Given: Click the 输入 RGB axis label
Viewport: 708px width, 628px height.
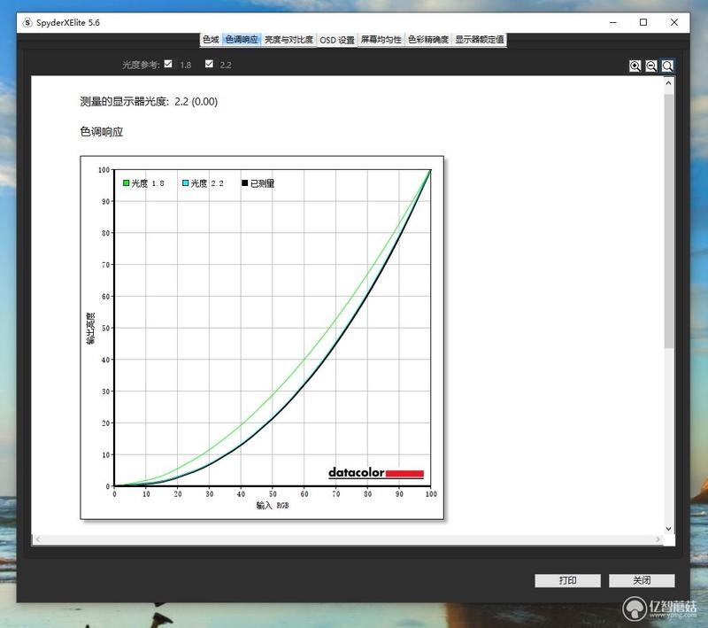Looking at the screenshot, I should [273, 506].
